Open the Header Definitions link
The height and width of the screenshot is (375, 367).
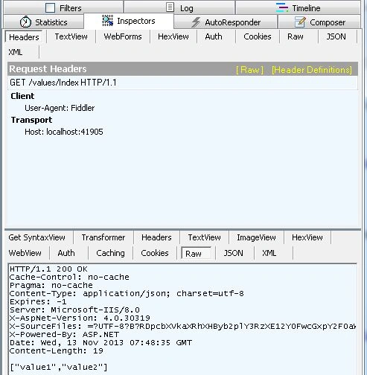click(x=312, y=70)
